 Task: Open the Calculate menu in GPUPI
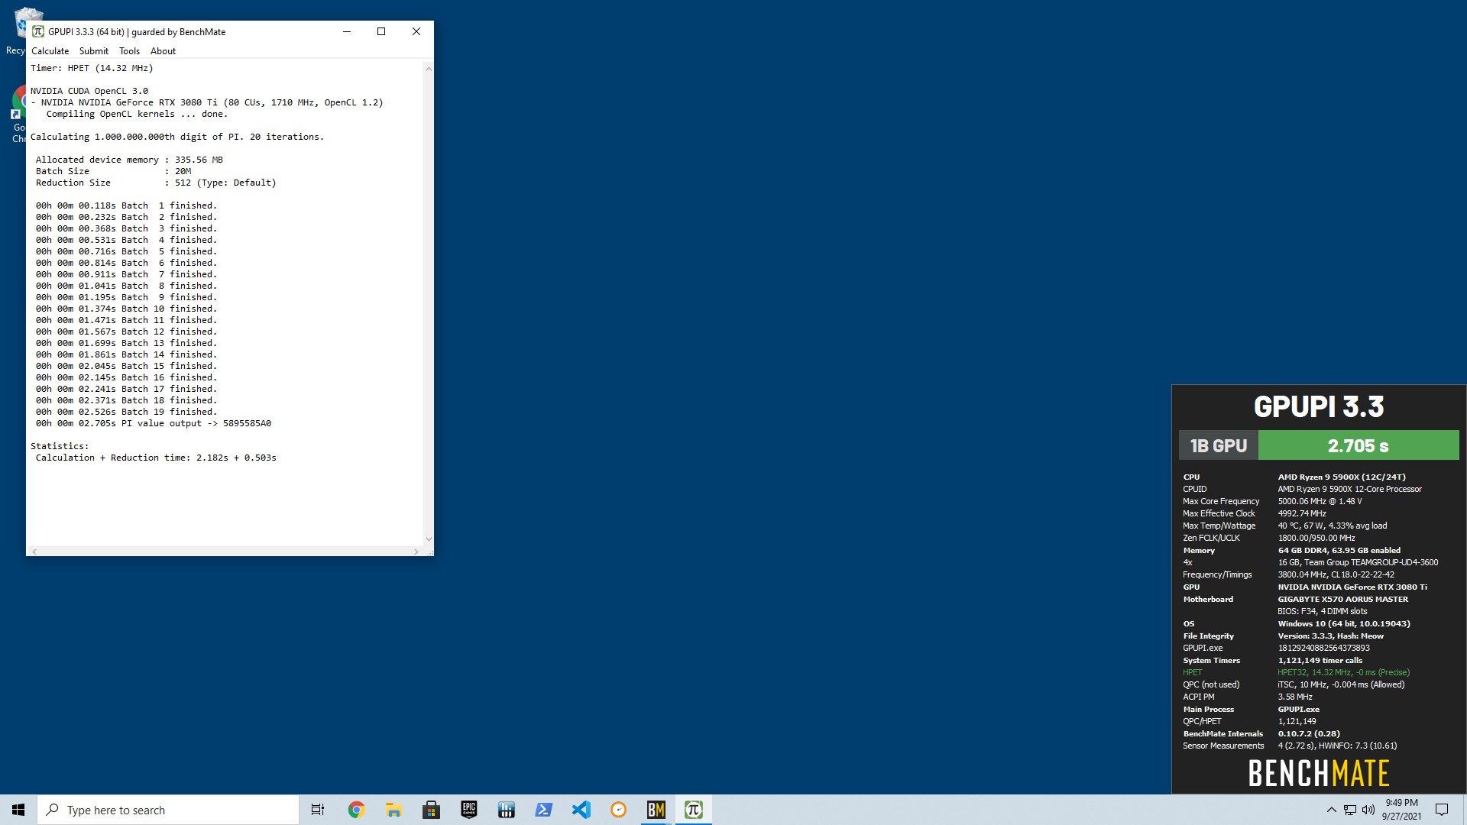(x=50, y=51)
